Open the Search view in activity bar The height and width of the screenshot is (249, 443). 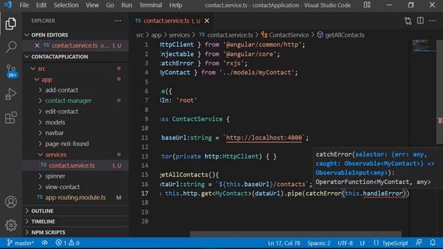coord(11,47)
